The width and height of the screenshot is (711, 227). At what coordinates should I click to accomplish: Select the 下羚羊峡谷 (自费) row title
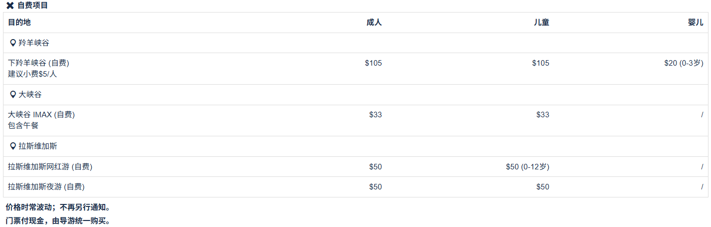(x=39, y=63)
